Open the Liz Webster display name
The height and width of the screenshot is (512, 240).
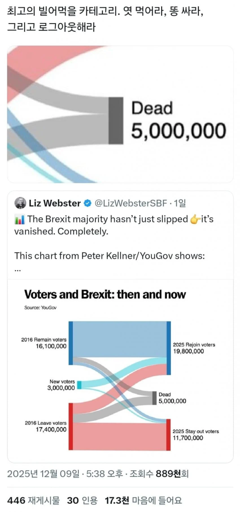click(54, 203)
